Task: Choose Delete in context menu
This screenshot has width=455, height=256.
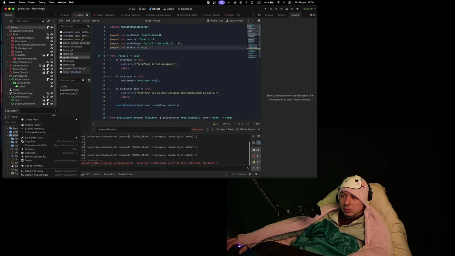Action: 49,160
